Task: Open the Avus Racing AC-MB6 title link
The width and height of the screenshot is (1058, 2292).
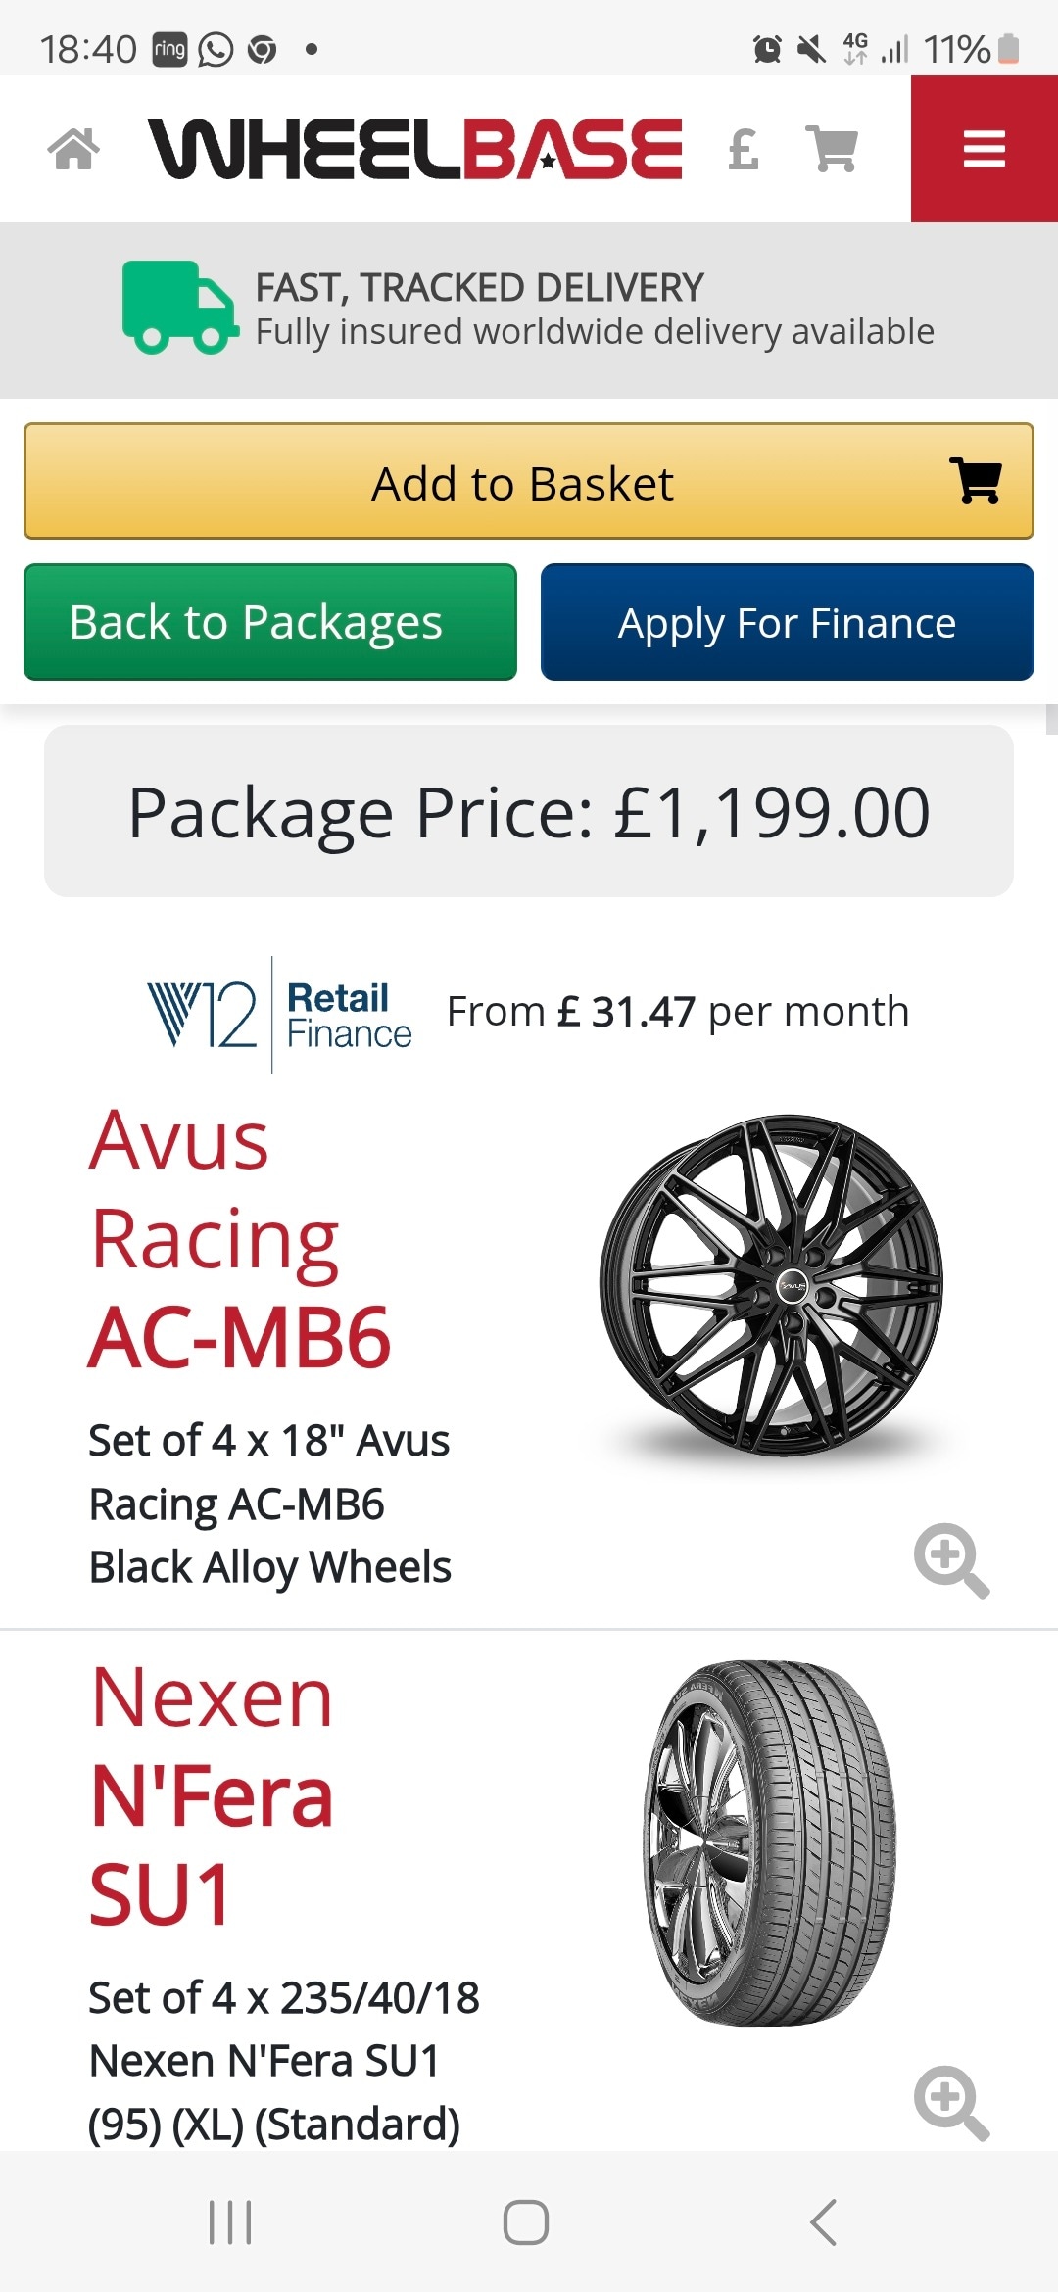Action: point(240,1238)
